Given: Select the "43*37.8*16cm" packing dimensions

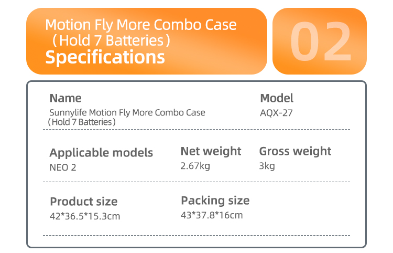Looking at the screenshot, I should point(212,215).
